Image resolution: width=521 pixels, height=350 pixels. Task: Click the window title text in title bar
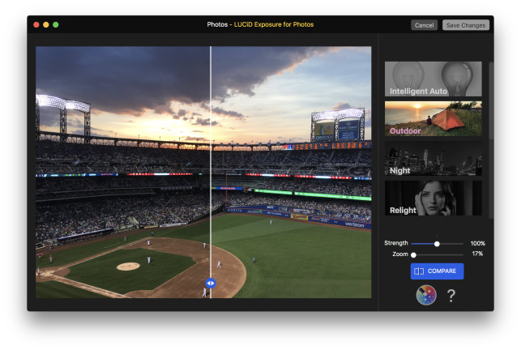click(x=260, y=25)
